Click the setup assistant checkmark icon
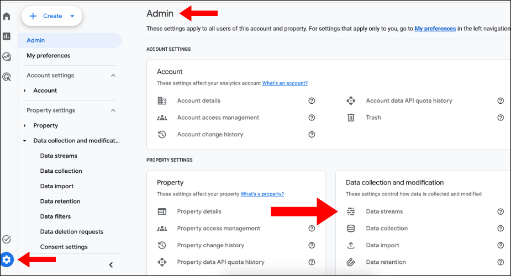511x276 pixels. coord(7,239)
